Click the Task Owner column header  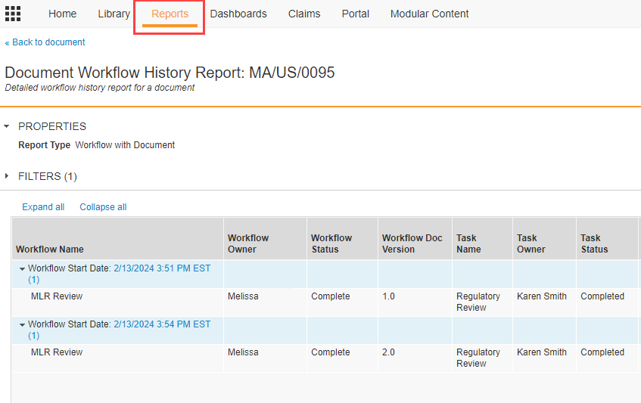531,243
